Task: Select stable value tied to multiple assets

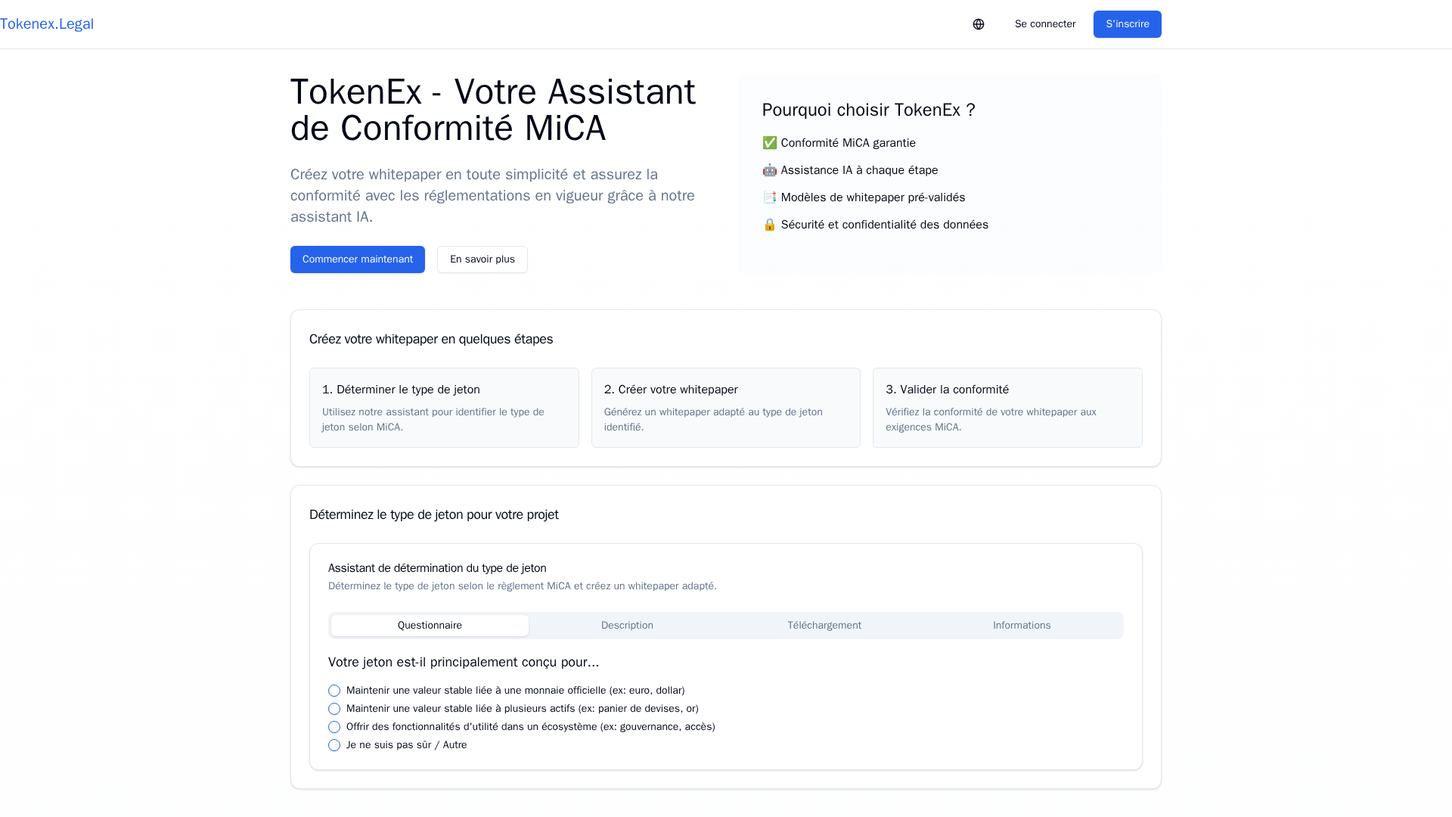Action: pos(334,709)
